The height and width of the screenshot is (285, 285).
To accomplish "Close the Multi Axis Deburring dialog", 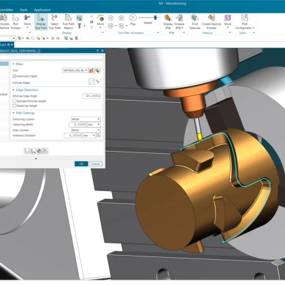I will pos(102,51).
